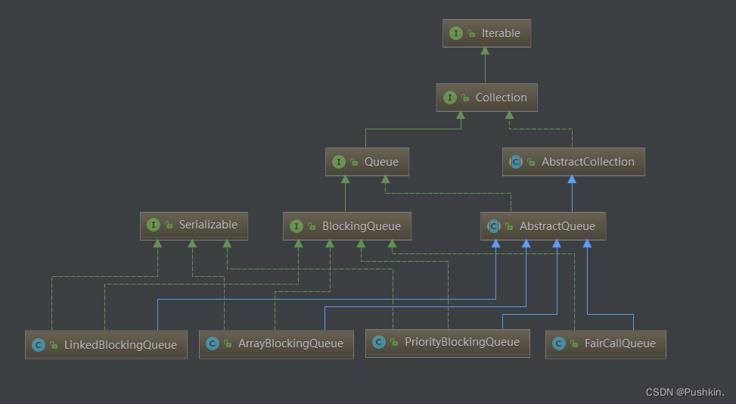Screen dimensions: 736x404
Task: Click the green lock icon beside AbstractCollection
Action: tap(531, 162)
